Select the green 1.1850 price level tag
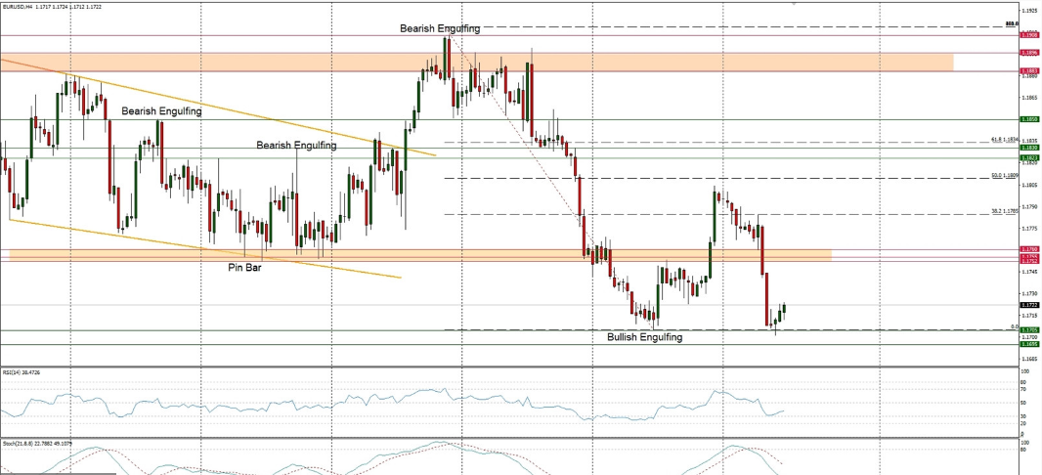Screen dimensions: 1042x475 (1028, 119)
